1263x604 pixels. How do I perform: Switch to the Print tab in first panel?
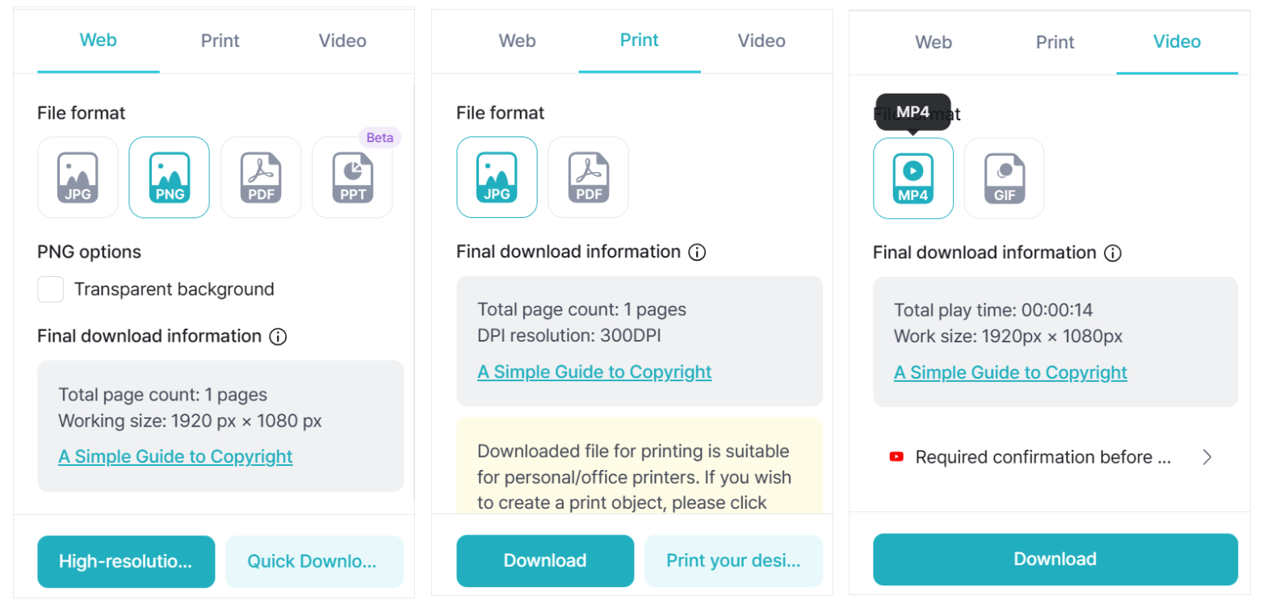220,40
